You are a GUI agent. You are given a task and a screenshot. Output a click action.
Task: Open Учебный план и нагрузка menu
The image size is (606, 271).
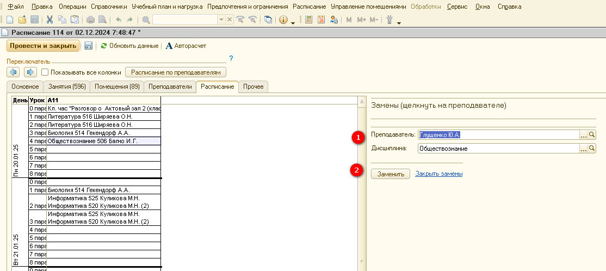(x=167, y=7)
